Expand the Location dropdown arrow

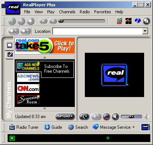point(145,31)
